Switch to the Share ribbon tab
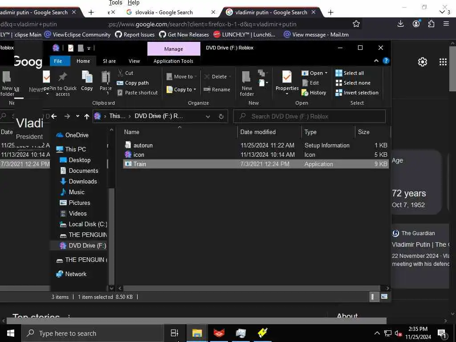This screenshot has width=456, height=342. [110, 61]
